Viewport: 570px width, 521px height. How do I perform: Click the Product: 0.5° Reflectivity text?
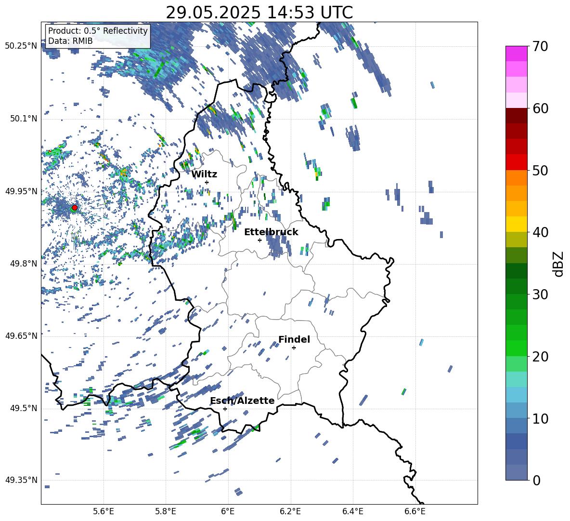click(98, 31)
